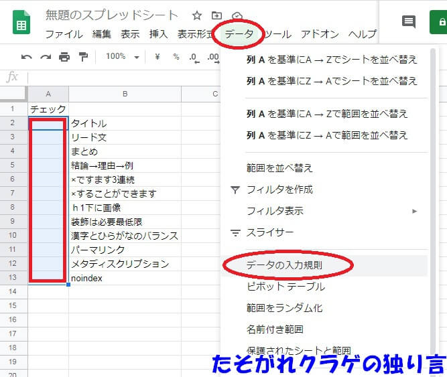Click the redo arrow icon
Image resolution: width=447 pixels, height=377 pixels.
(x=46, y=57)
